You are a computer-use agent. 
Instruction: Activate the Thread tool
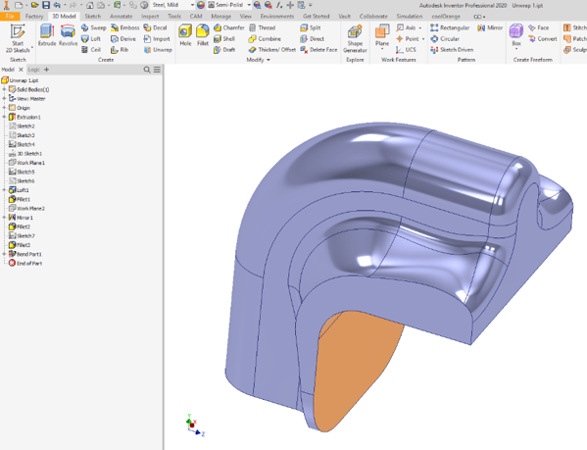(x=263, y=27)
